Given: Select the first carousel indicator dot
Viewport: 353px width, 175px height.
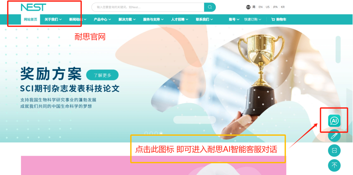Looking at the screenshot, I should click(146, 133).
